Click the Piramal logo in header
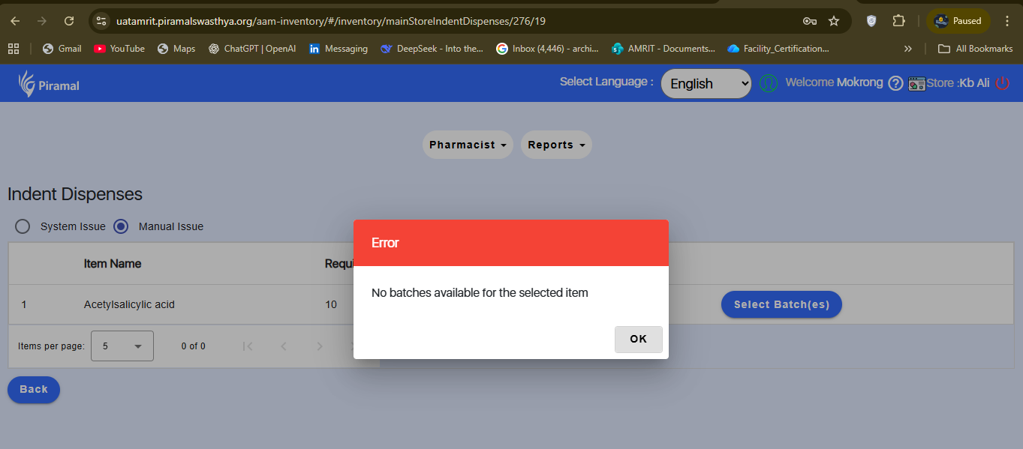This screenshot has height=449, width=1023. click(x=49, y=84)
